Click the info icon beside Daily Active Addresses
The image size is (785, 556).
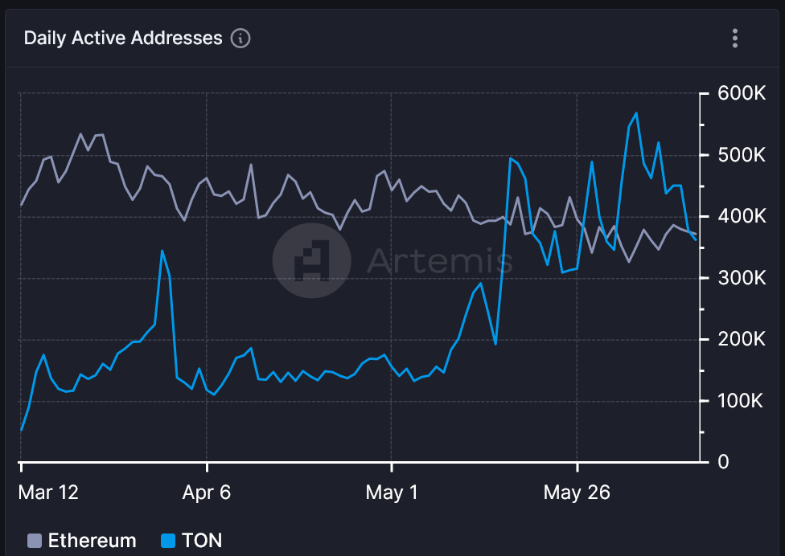[240, 38]
